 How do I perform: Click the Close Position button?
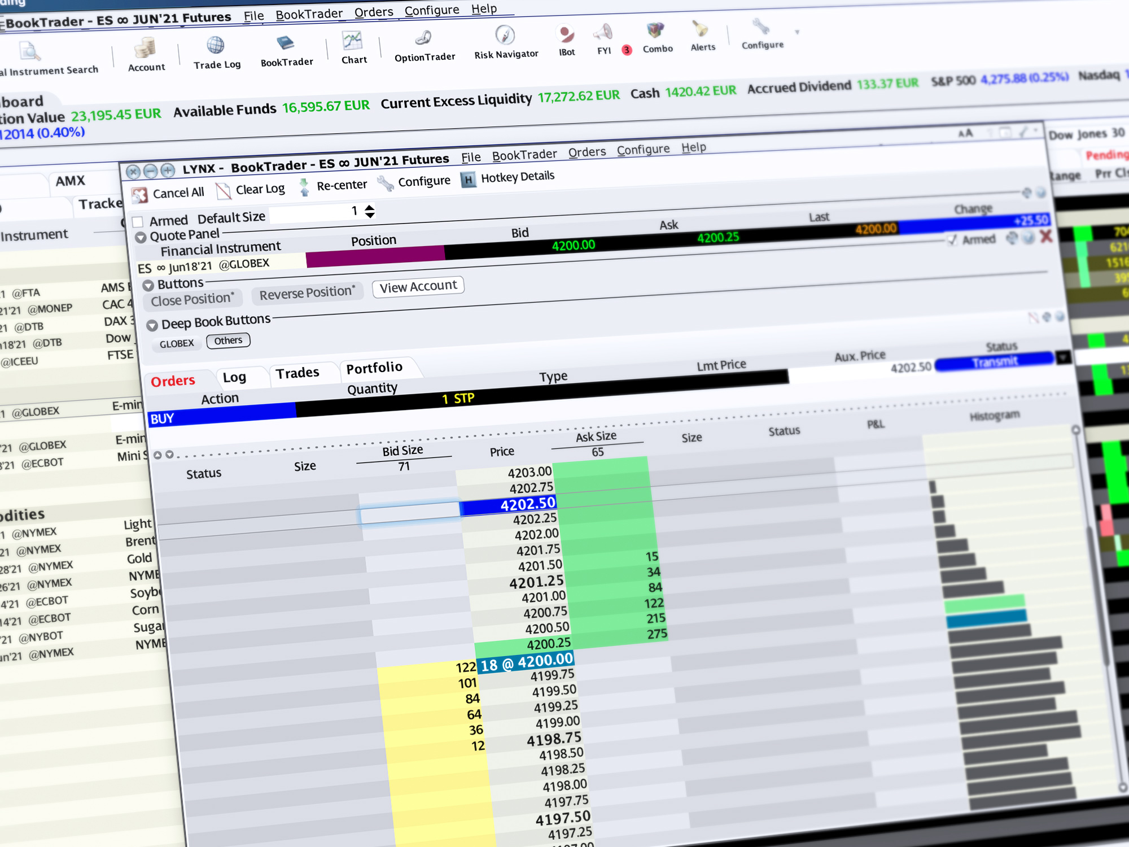(190, 297)
